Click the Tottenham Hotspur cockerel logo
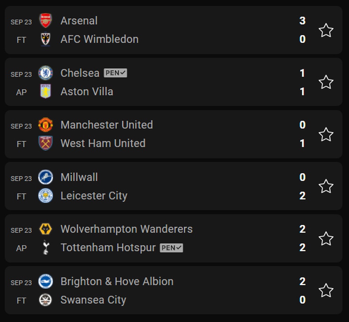Image resolution: width=349 pixels, height=322 pixels. 45,248
